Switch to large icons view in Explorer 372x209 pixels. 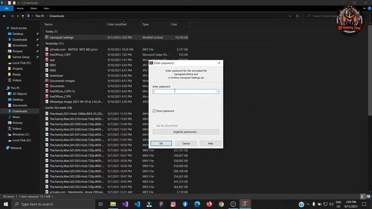[368, 196]
